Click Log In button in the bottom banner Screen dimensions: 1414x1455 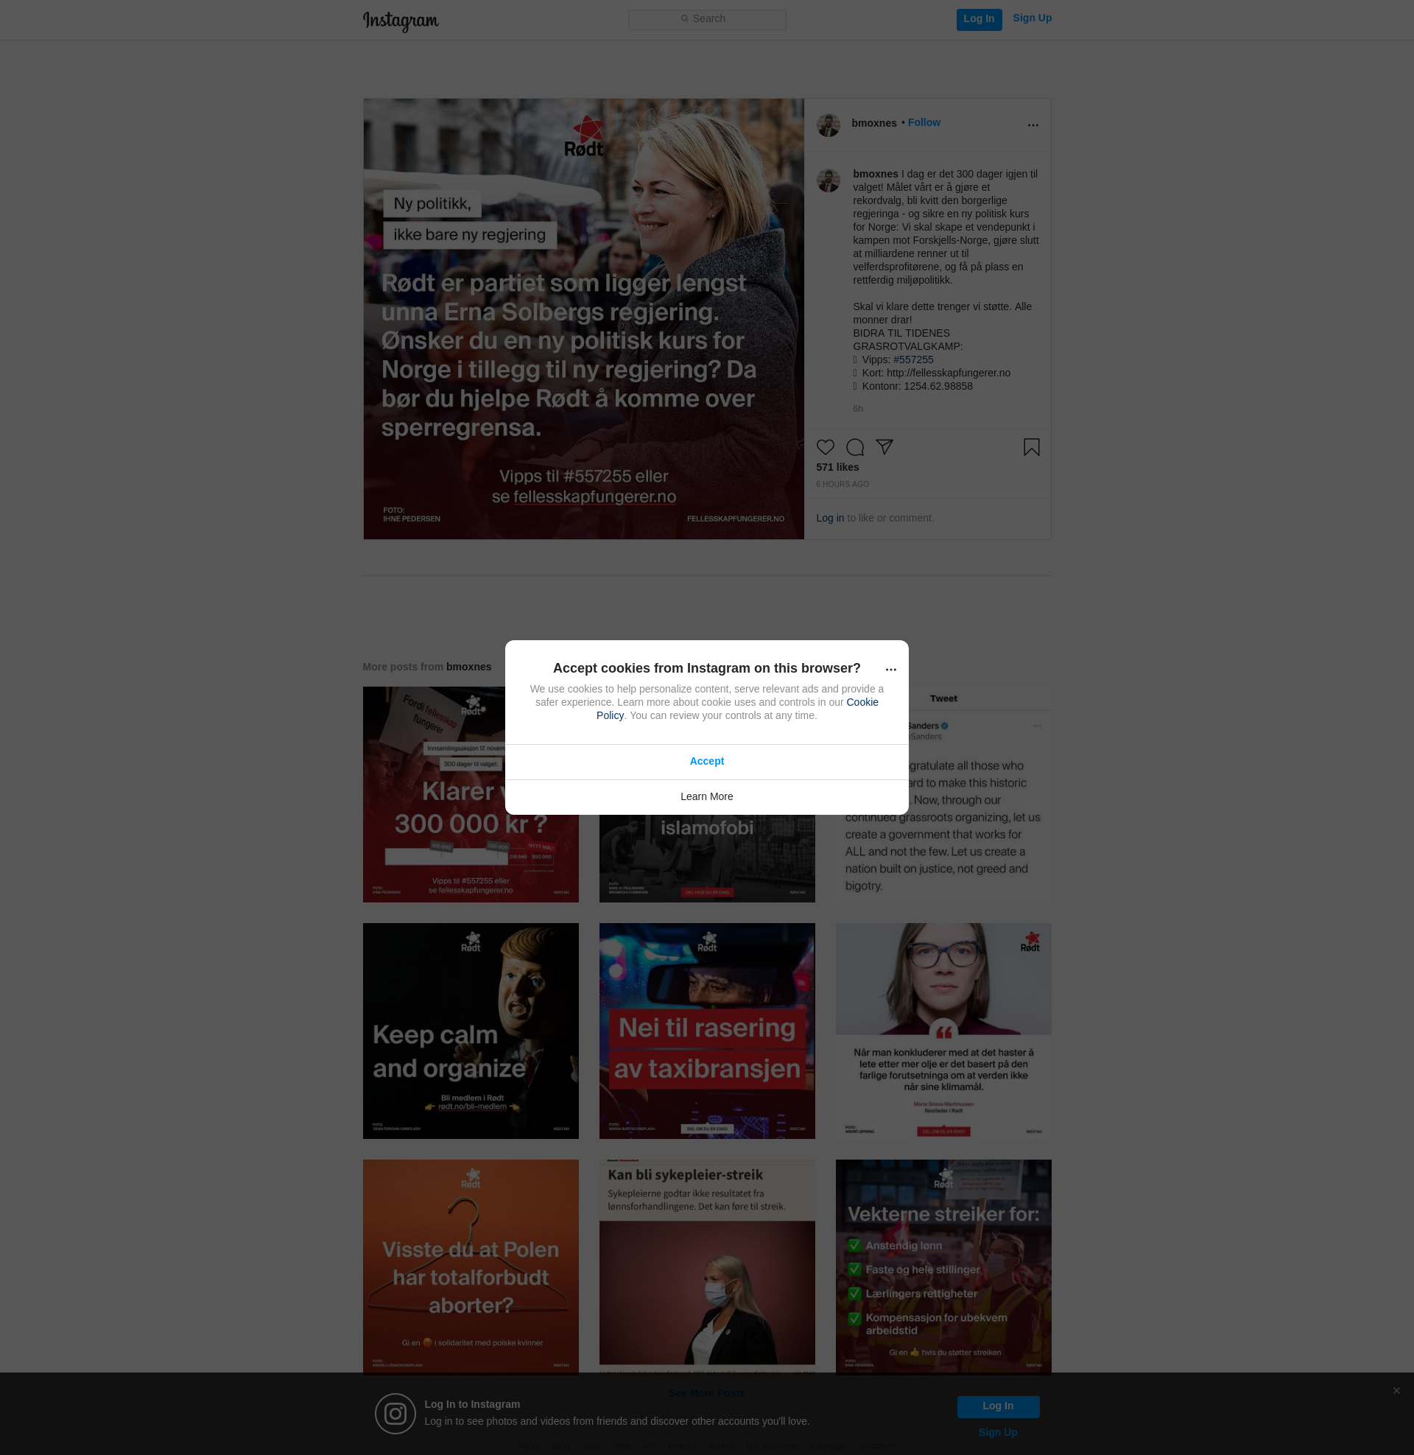pos(997,1406)
